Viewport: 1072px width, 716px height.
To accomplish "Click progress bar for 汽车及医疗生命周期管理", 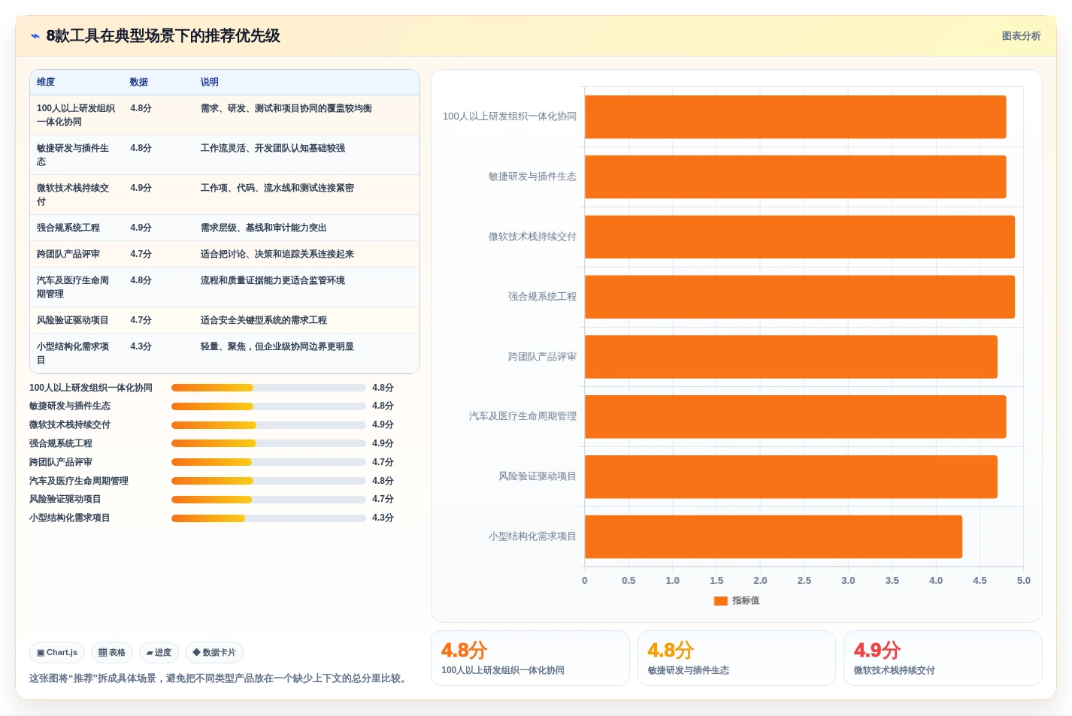I will (x=268, y=481).
